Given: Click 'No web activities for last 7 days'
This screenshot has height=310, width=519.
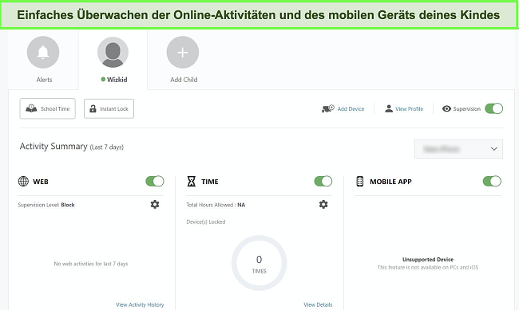Looking at the screenshot, I should pos(91,264).
